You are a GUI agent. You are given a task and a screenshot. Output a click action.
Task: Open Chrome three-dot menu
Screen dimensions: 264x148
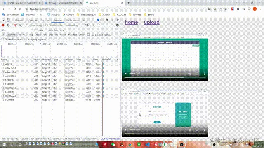[260, 9]
